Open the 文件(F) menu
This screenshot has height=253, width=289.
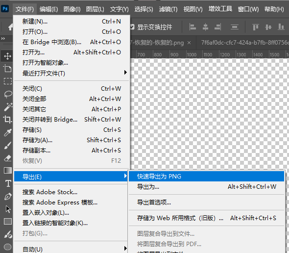pyautogui.click(x=24, y=9)
